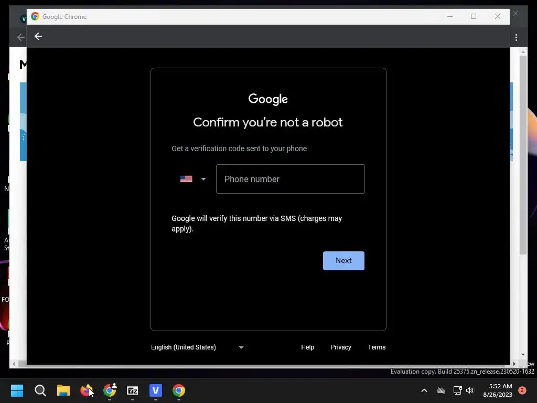Click scroll down arrow of vertical scrollbar
This screenshot has width=537, height=403.
point(523,355)
